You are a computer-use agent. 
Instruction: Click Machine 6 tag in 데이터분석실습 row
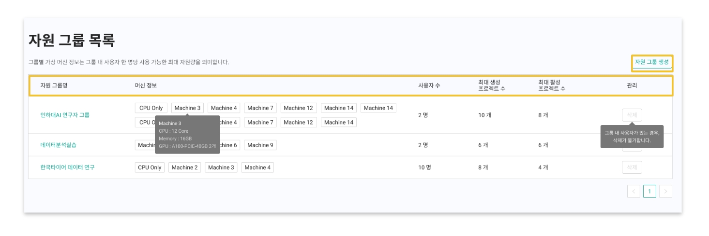[x=228, y=145]
